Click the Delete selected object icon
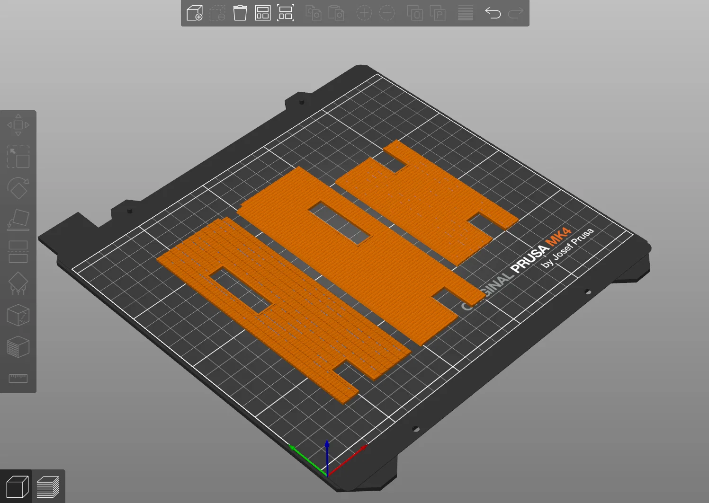 pos(217,13)
